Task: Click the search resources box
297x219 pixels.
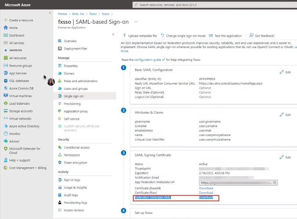Action: tap(215, 5)
